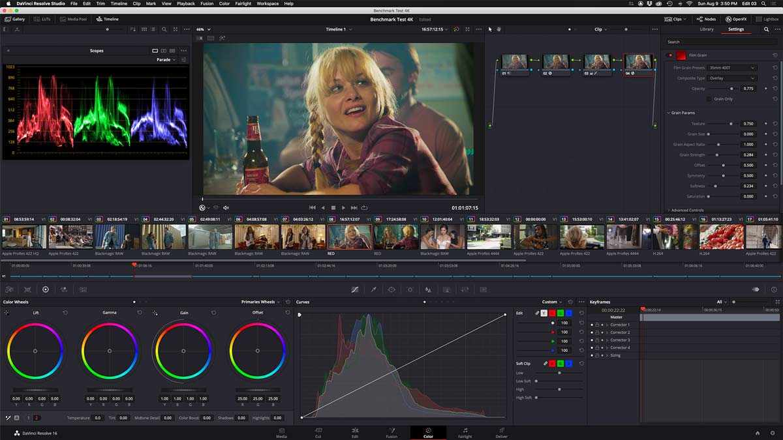
Task: Open the OpenFX panel
Action: [x=736, y=19]
